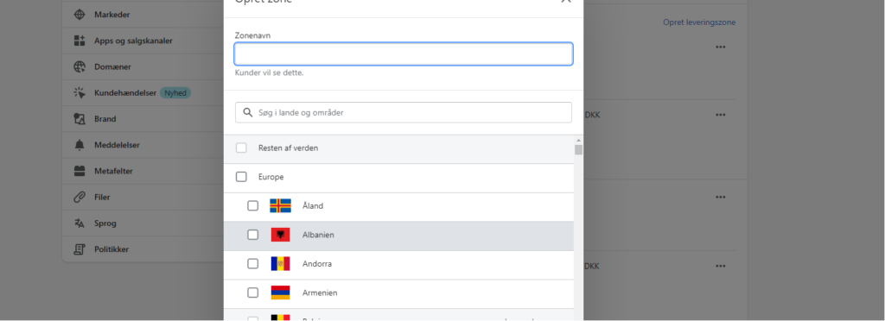Select the Domæner globe icon
This screenshot has width=885, height=321.
pyautogui.click(x=80, y=67)
